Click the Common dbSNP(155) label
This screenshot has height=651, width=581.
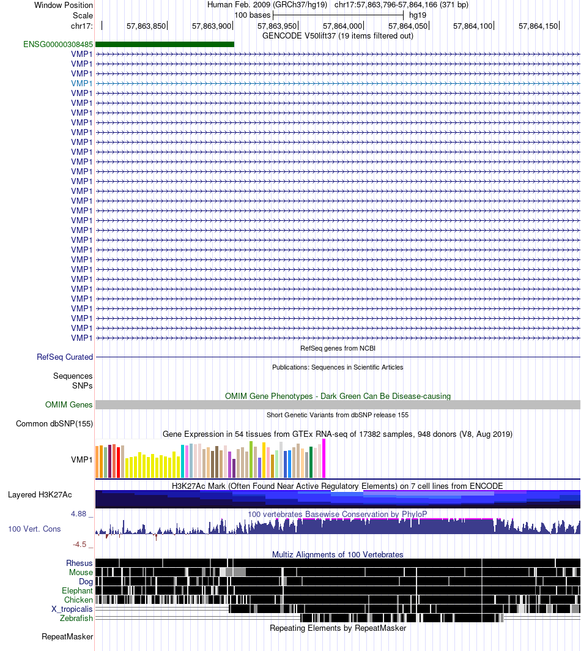click(54, 424)
